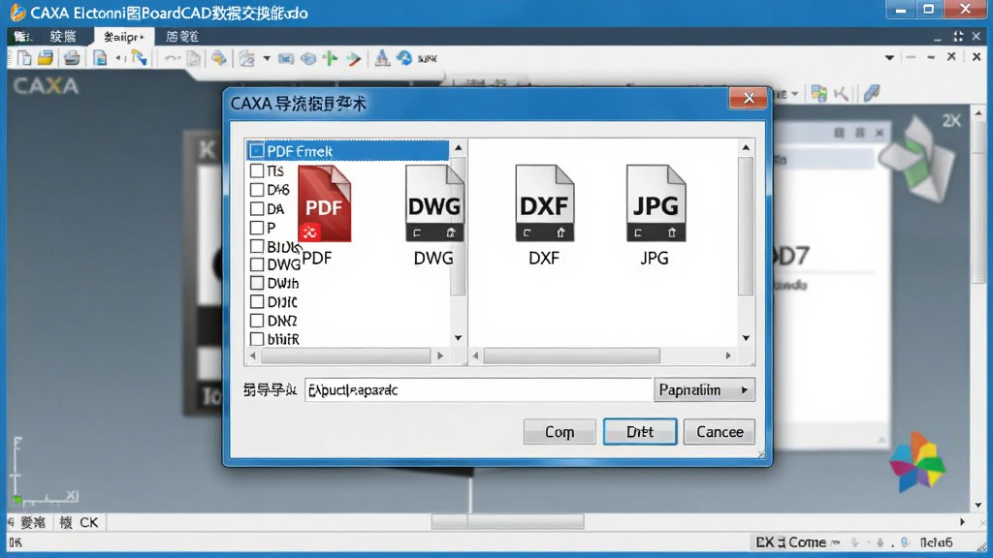Image resolution: width=993 pixels, height=558 pixels.
Task: Click the CAXA app icon in title bar
Action: 17,13
